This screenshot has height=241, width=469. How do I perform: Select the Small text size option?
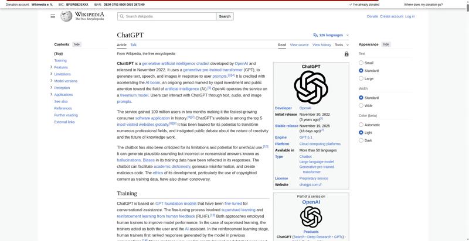[361, 63]
